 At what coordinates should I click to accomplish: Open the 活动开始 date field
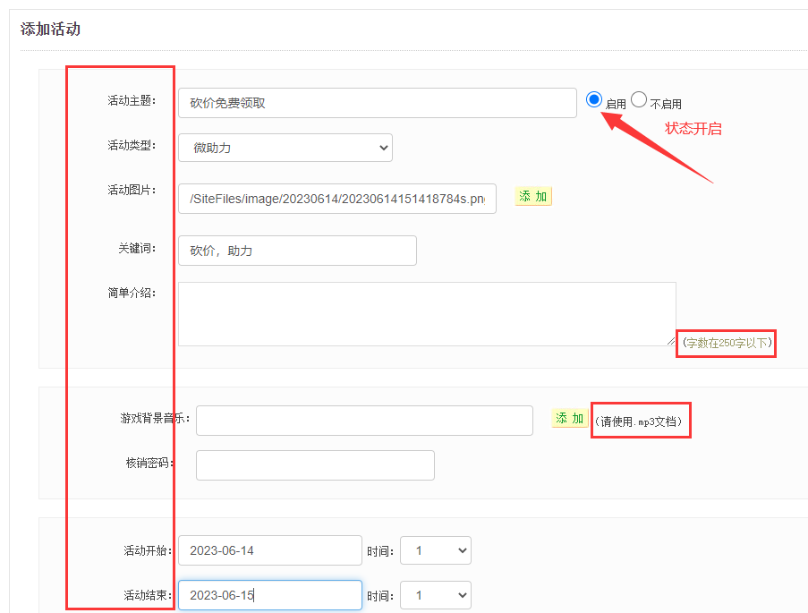point(269,550)
